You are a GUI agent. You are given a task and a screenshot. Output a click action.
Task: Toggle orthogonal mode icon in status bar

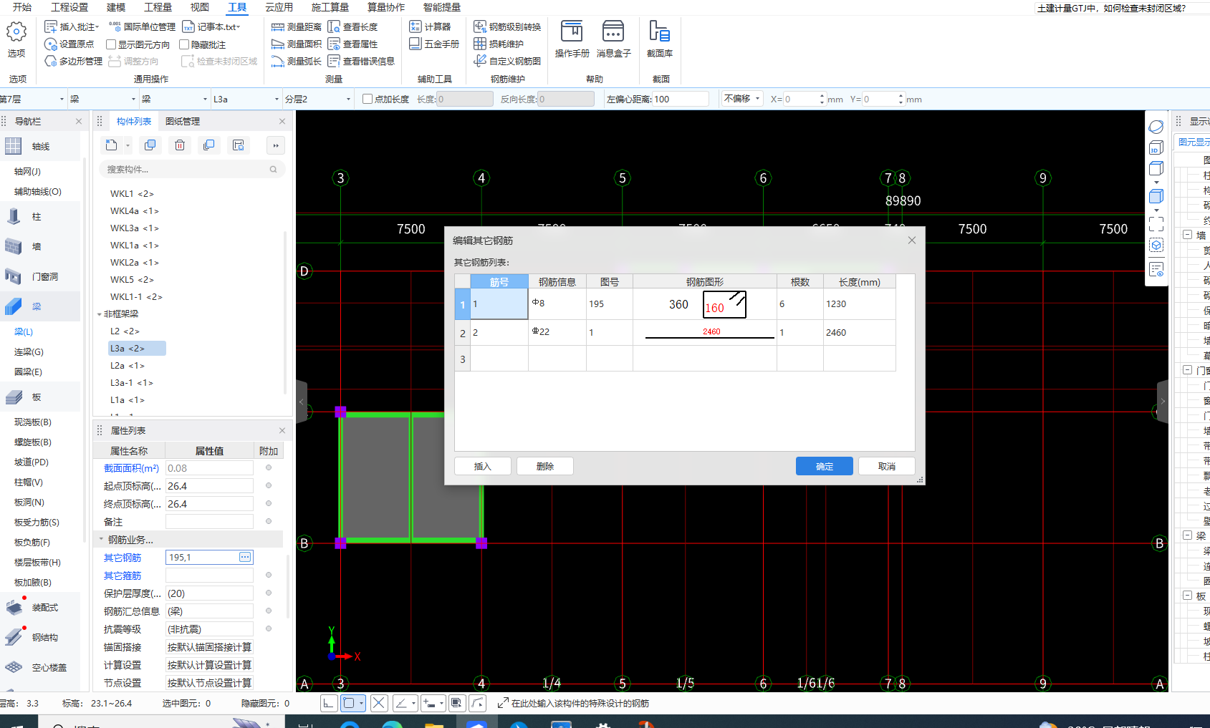(x=329, y=703)
